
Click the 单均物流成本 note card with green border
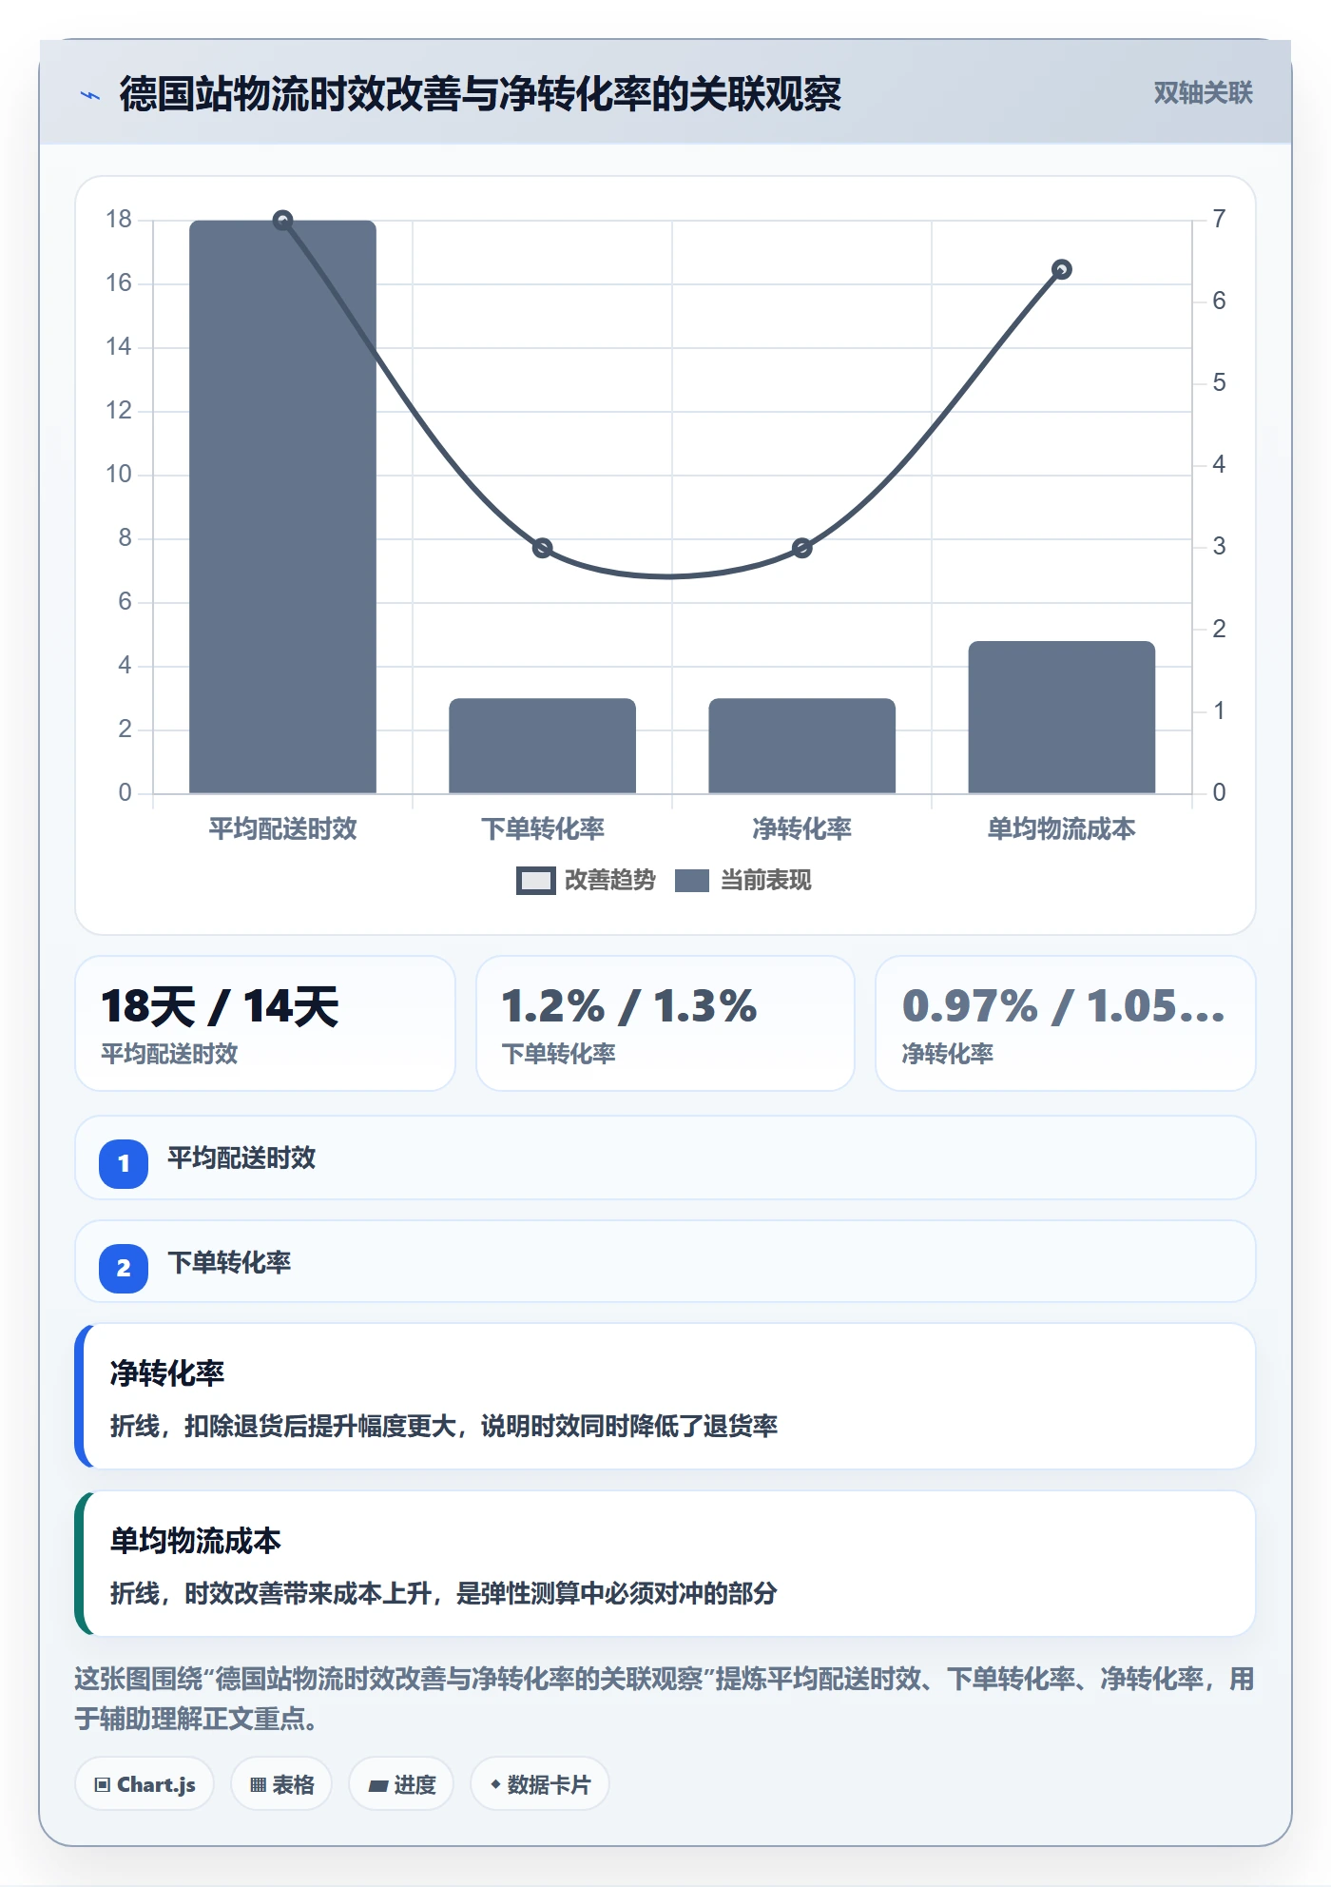pos(665,1564)
